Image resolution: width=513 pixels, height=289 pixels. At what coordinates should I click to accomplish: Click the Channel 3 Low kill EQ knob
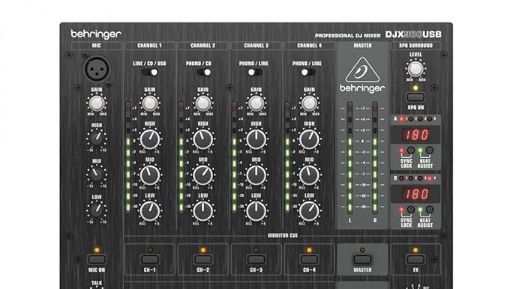tap(256, 211)
